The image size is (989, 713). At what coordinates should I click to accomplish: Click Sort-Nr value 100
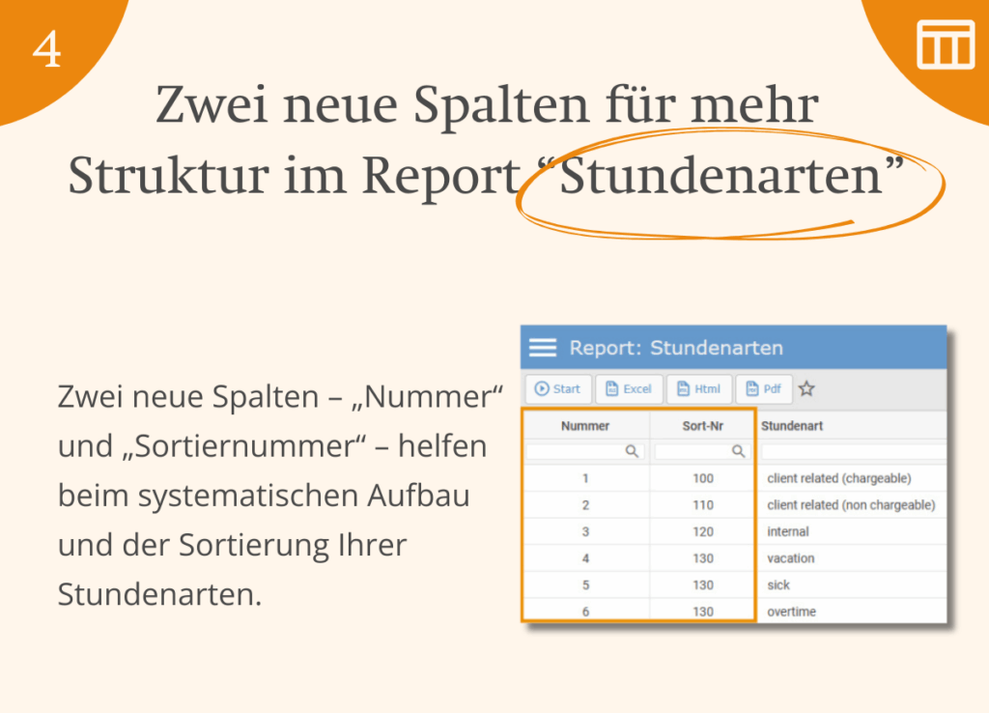pyautogui.click(x=703, y=478)
